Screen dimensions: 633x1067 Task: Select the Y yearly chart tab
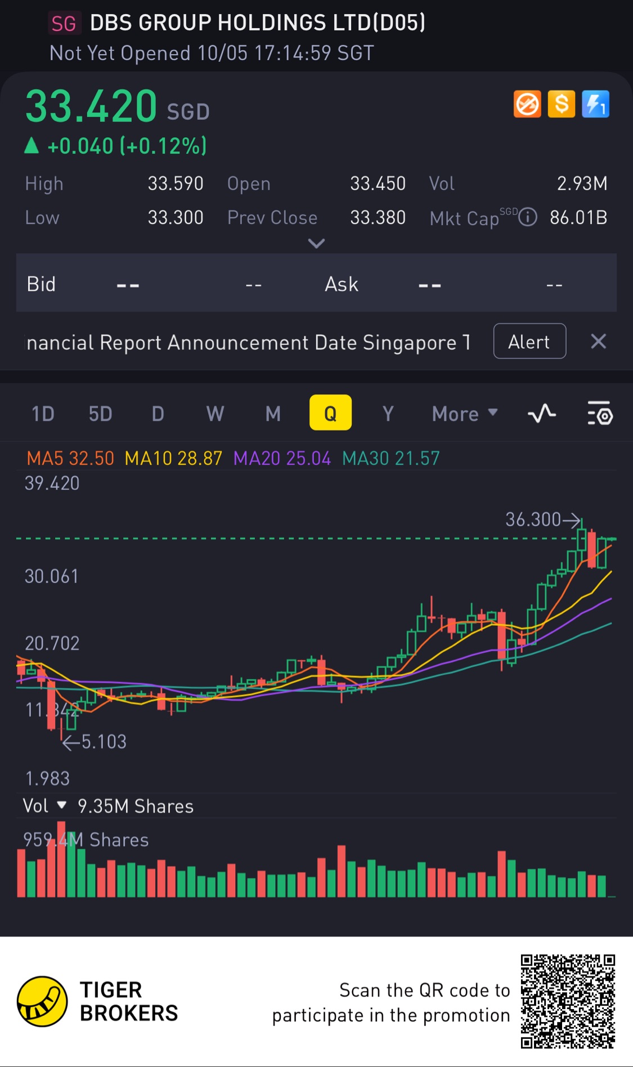388,414
